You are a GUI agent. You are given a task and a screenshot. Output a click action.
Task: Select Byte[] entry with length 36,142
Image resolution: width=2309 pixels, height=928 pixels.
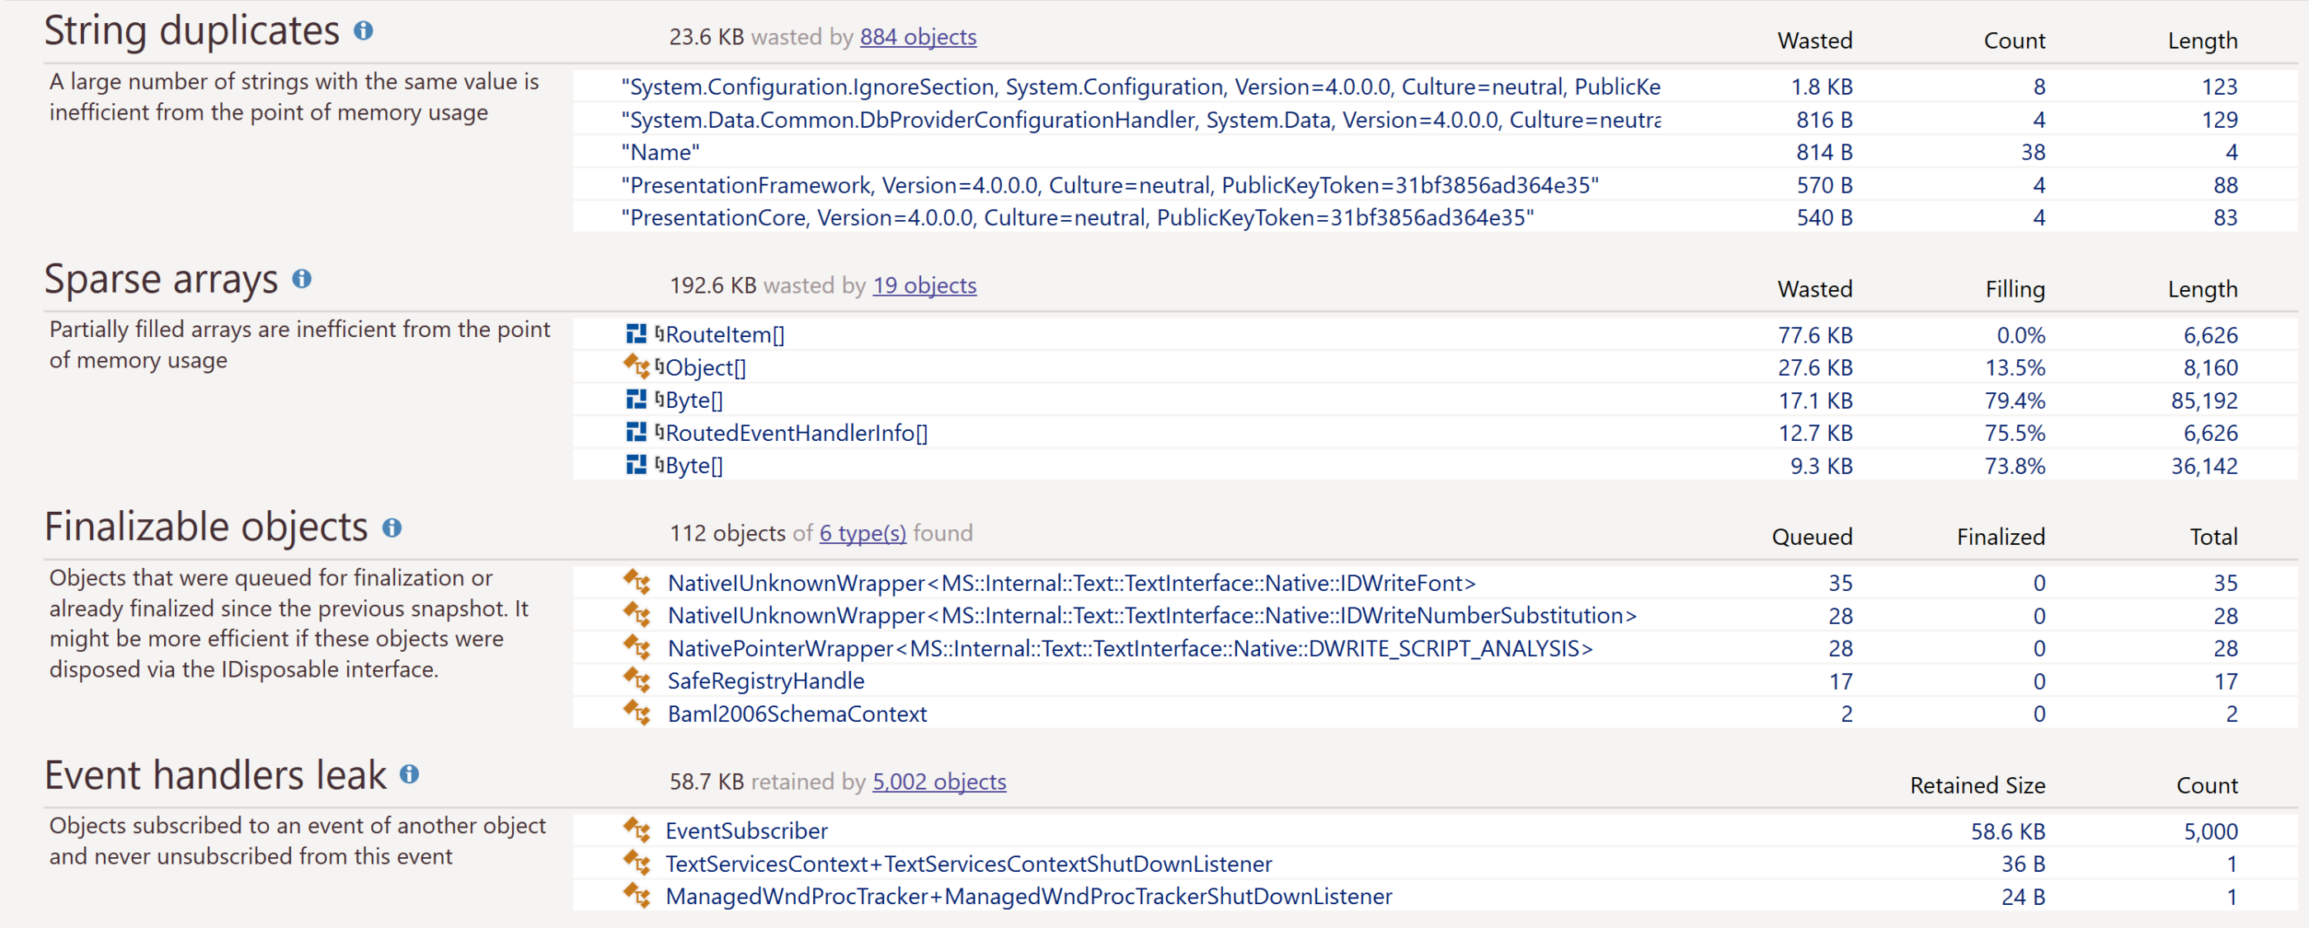coord(1434,466)
